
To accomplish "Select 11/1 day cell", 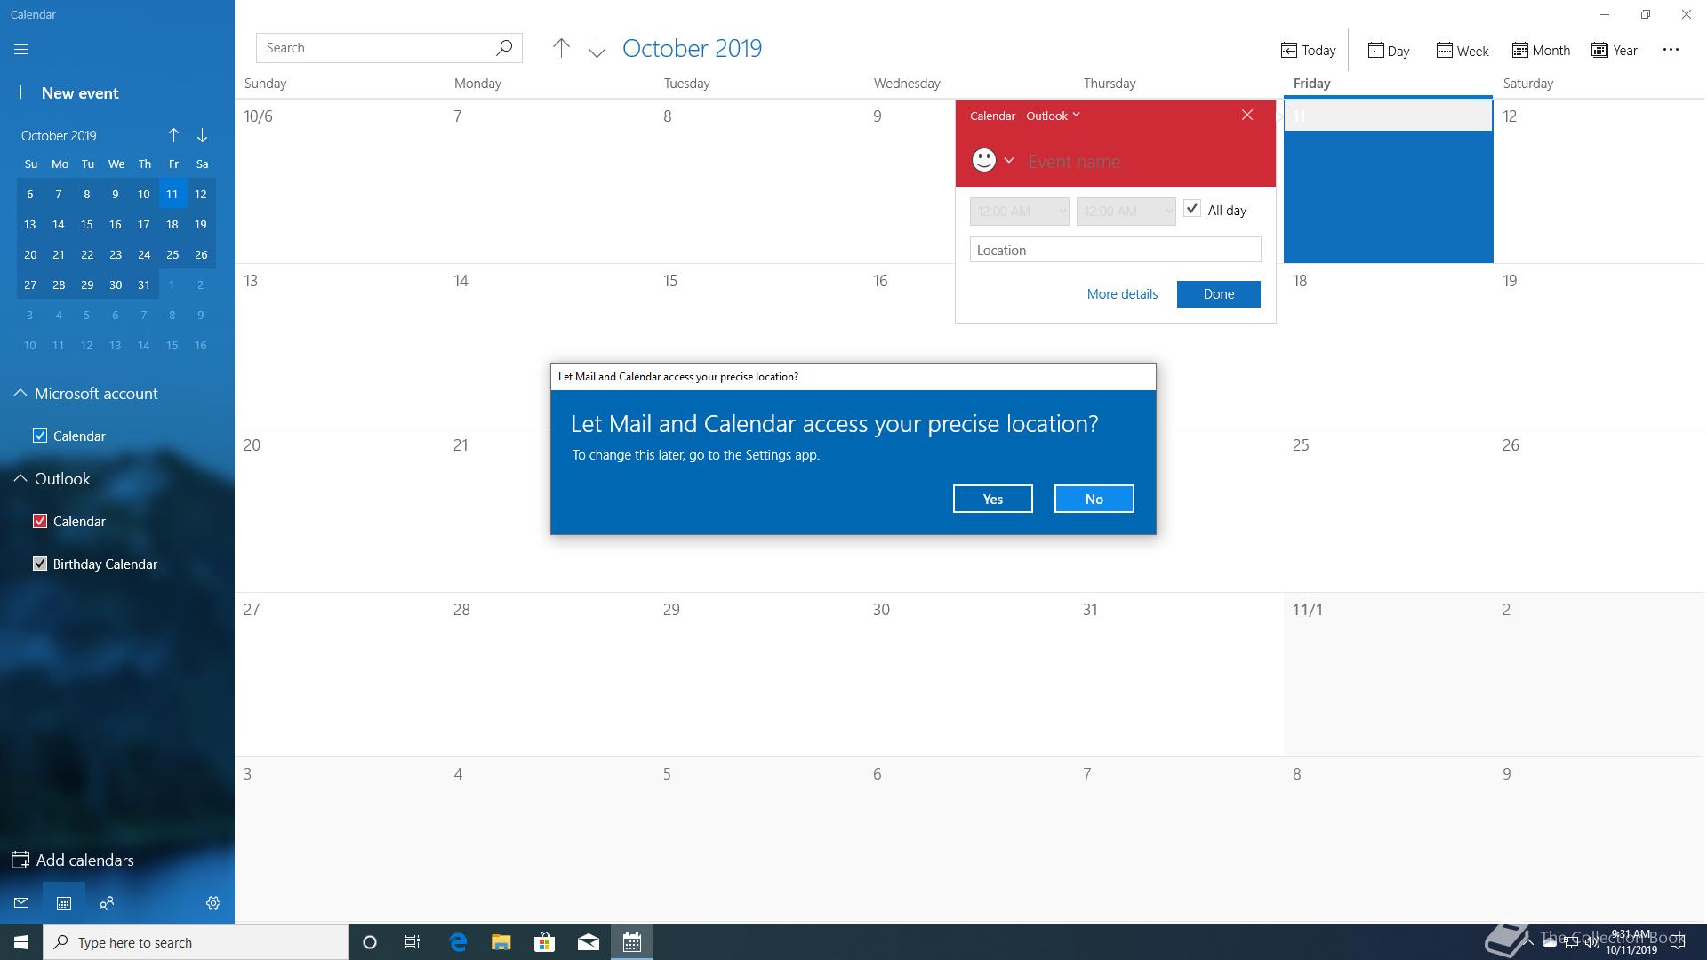I will point(1388,675).
